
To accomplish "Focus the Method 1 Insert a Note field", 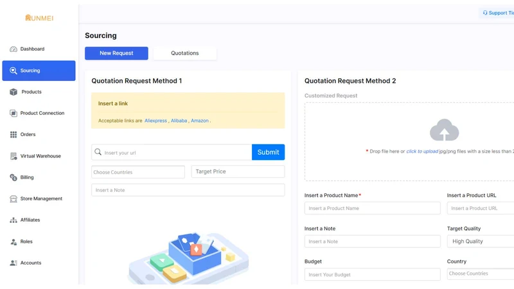I will 188,190.
